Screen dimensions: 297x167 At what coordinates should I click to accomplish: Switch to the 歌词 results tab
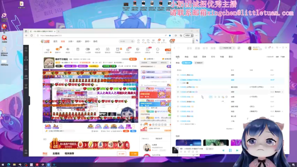pyautogui.click(x=231, y=57)
